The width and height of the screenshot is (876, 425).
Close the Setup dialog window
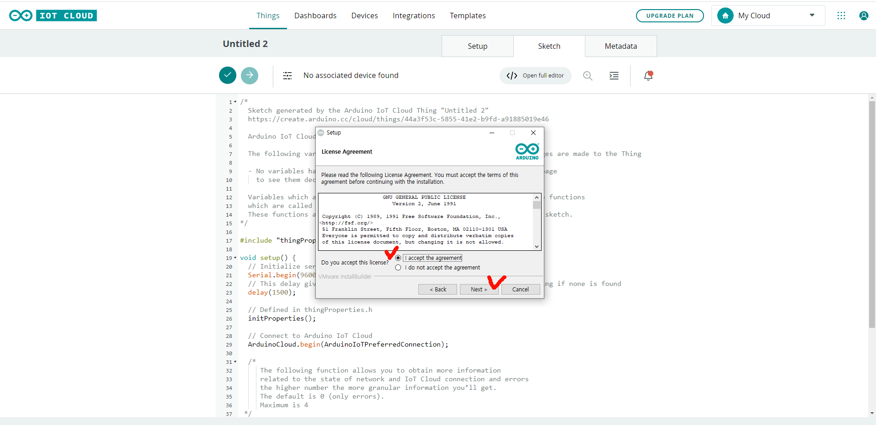[x=533, y=133]
